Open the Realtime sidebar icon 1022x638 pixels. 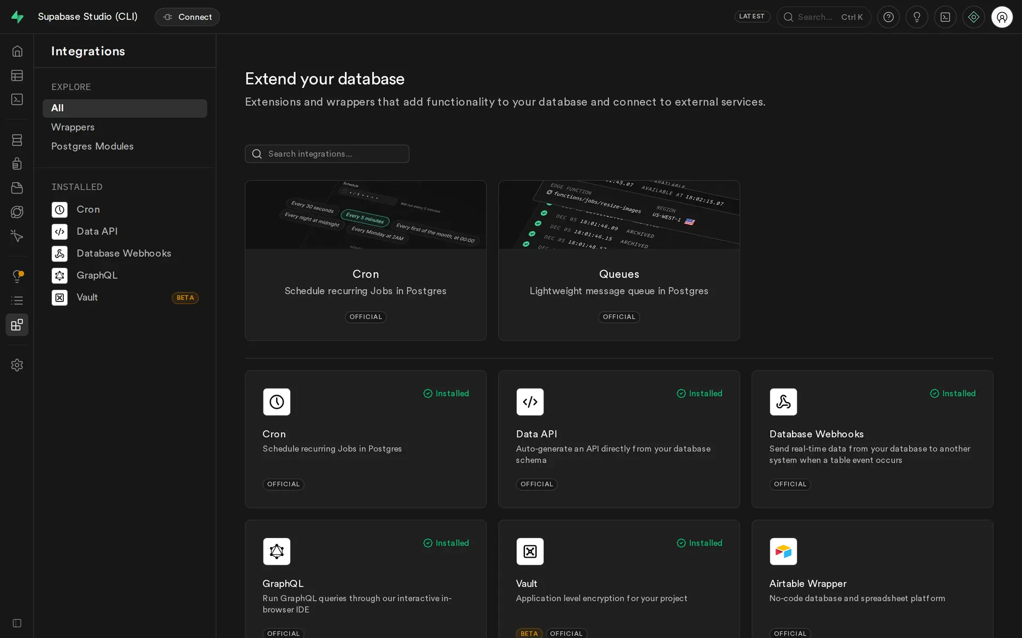tap(17, 236)
